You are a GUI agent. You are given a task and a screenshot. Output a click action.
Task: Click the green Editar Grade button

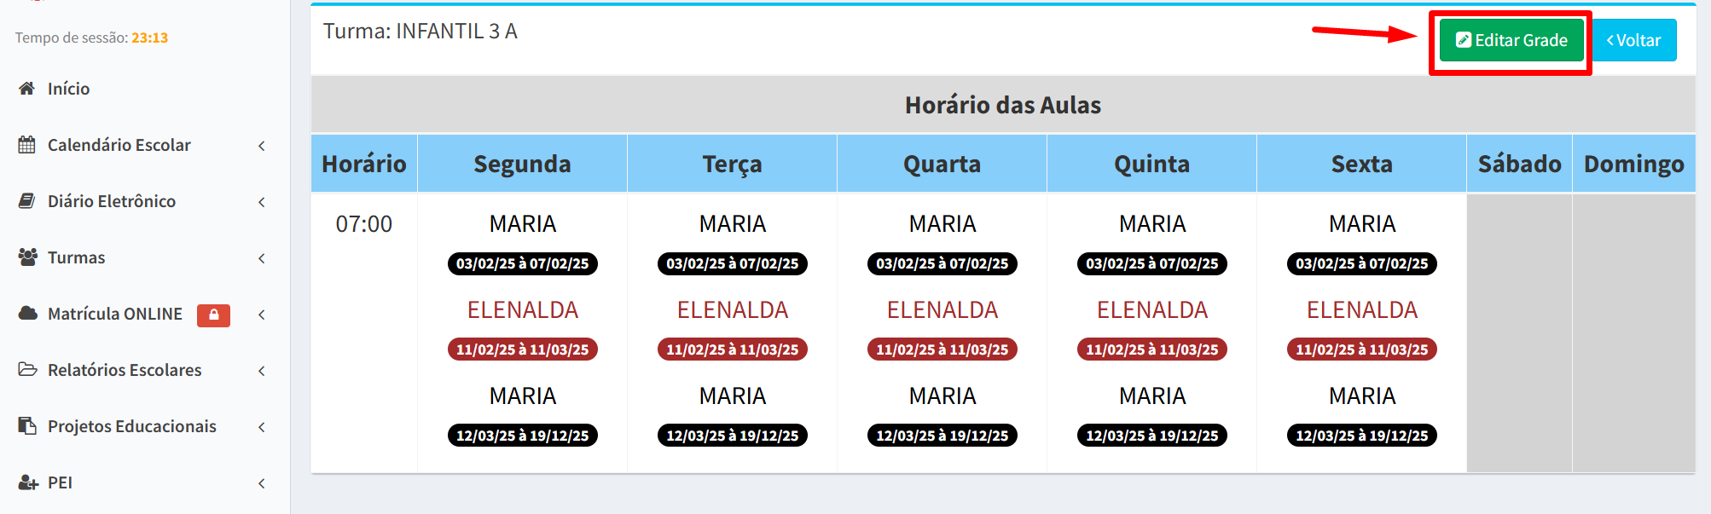click(x=1511, y=40)
